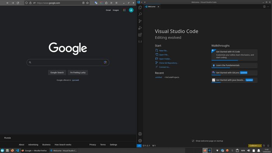Expand the Firefox toolbar overflow chevron
This screenshot has width=272, height=153.
click(x=111, y=3)
